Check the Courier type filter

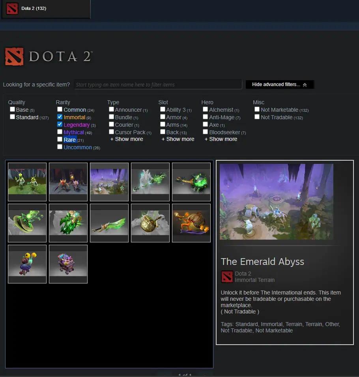click(x=111, y=124)
